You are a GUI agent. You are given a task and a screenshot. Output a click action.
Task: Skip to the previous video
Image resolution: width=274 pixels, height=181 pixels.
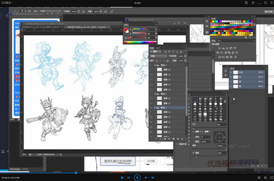(x=128, y=178)
